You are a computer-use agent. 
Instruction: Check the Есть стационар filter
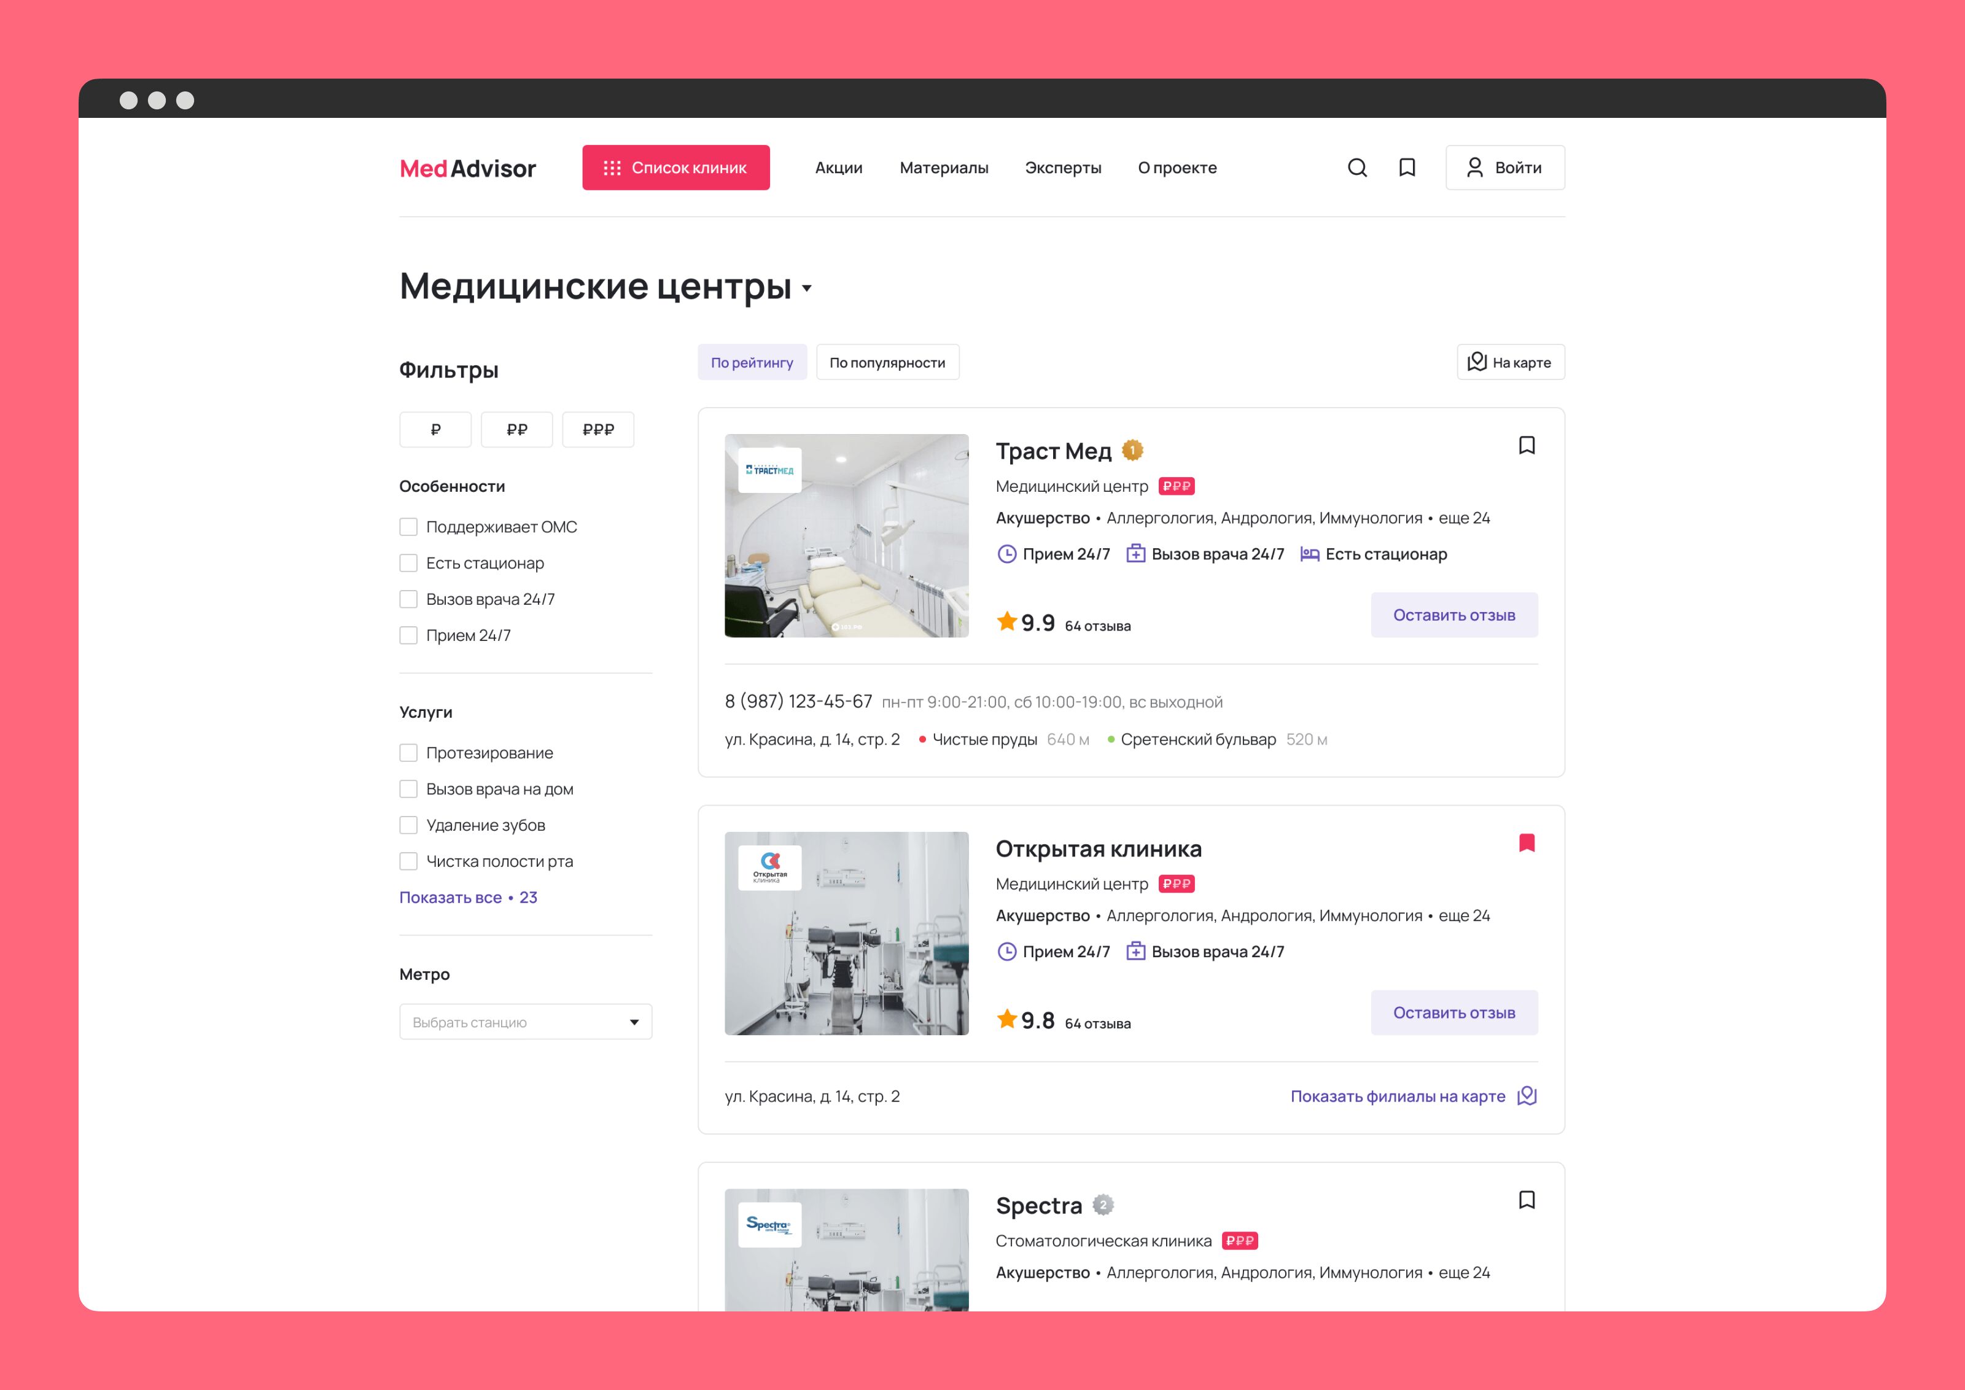409,563
